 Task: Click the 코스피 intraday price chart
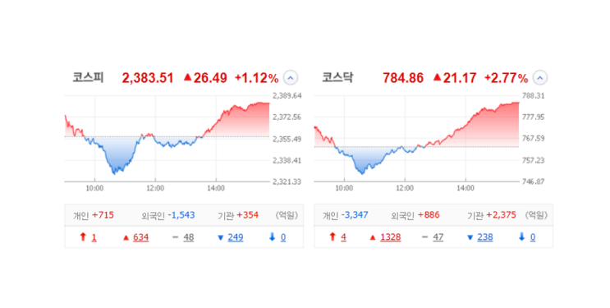pos(167,138)
